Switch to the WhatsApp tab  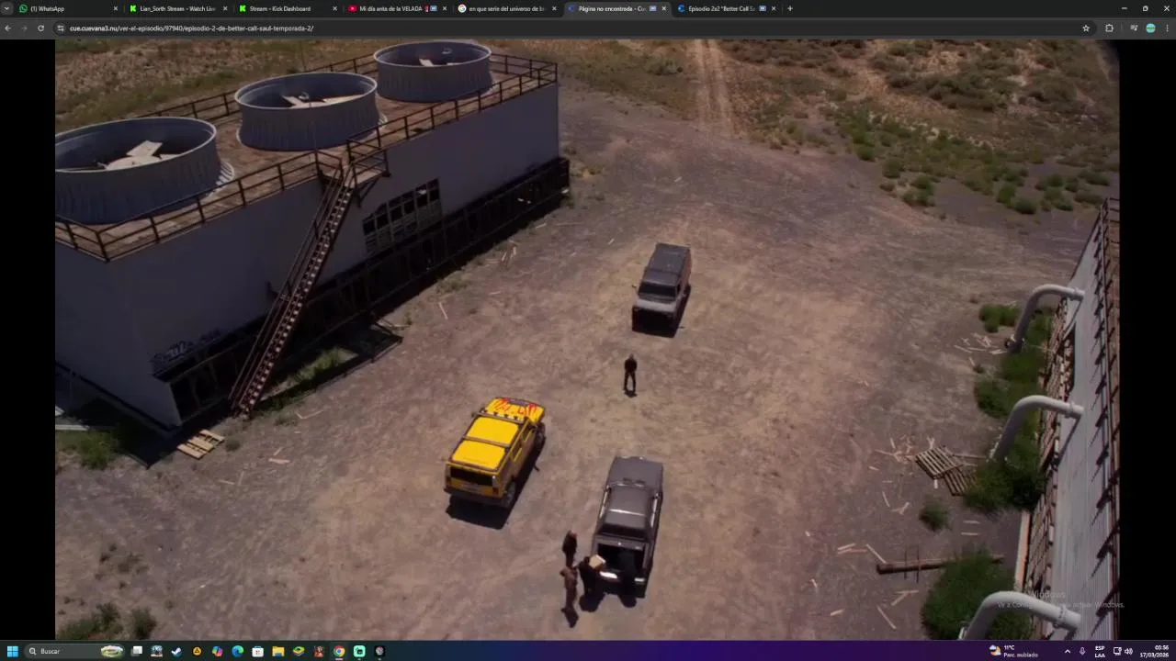(68, 8)
